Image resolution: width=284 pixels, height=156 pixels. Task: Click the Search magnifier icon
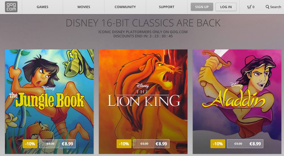click(x=267, y=7)
